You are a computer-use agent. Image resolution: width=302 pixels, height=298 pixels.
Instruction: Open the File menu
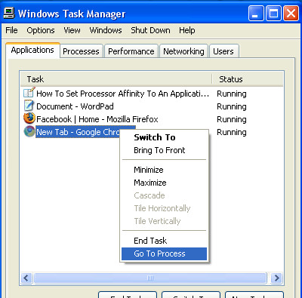[x=11, y=30]
